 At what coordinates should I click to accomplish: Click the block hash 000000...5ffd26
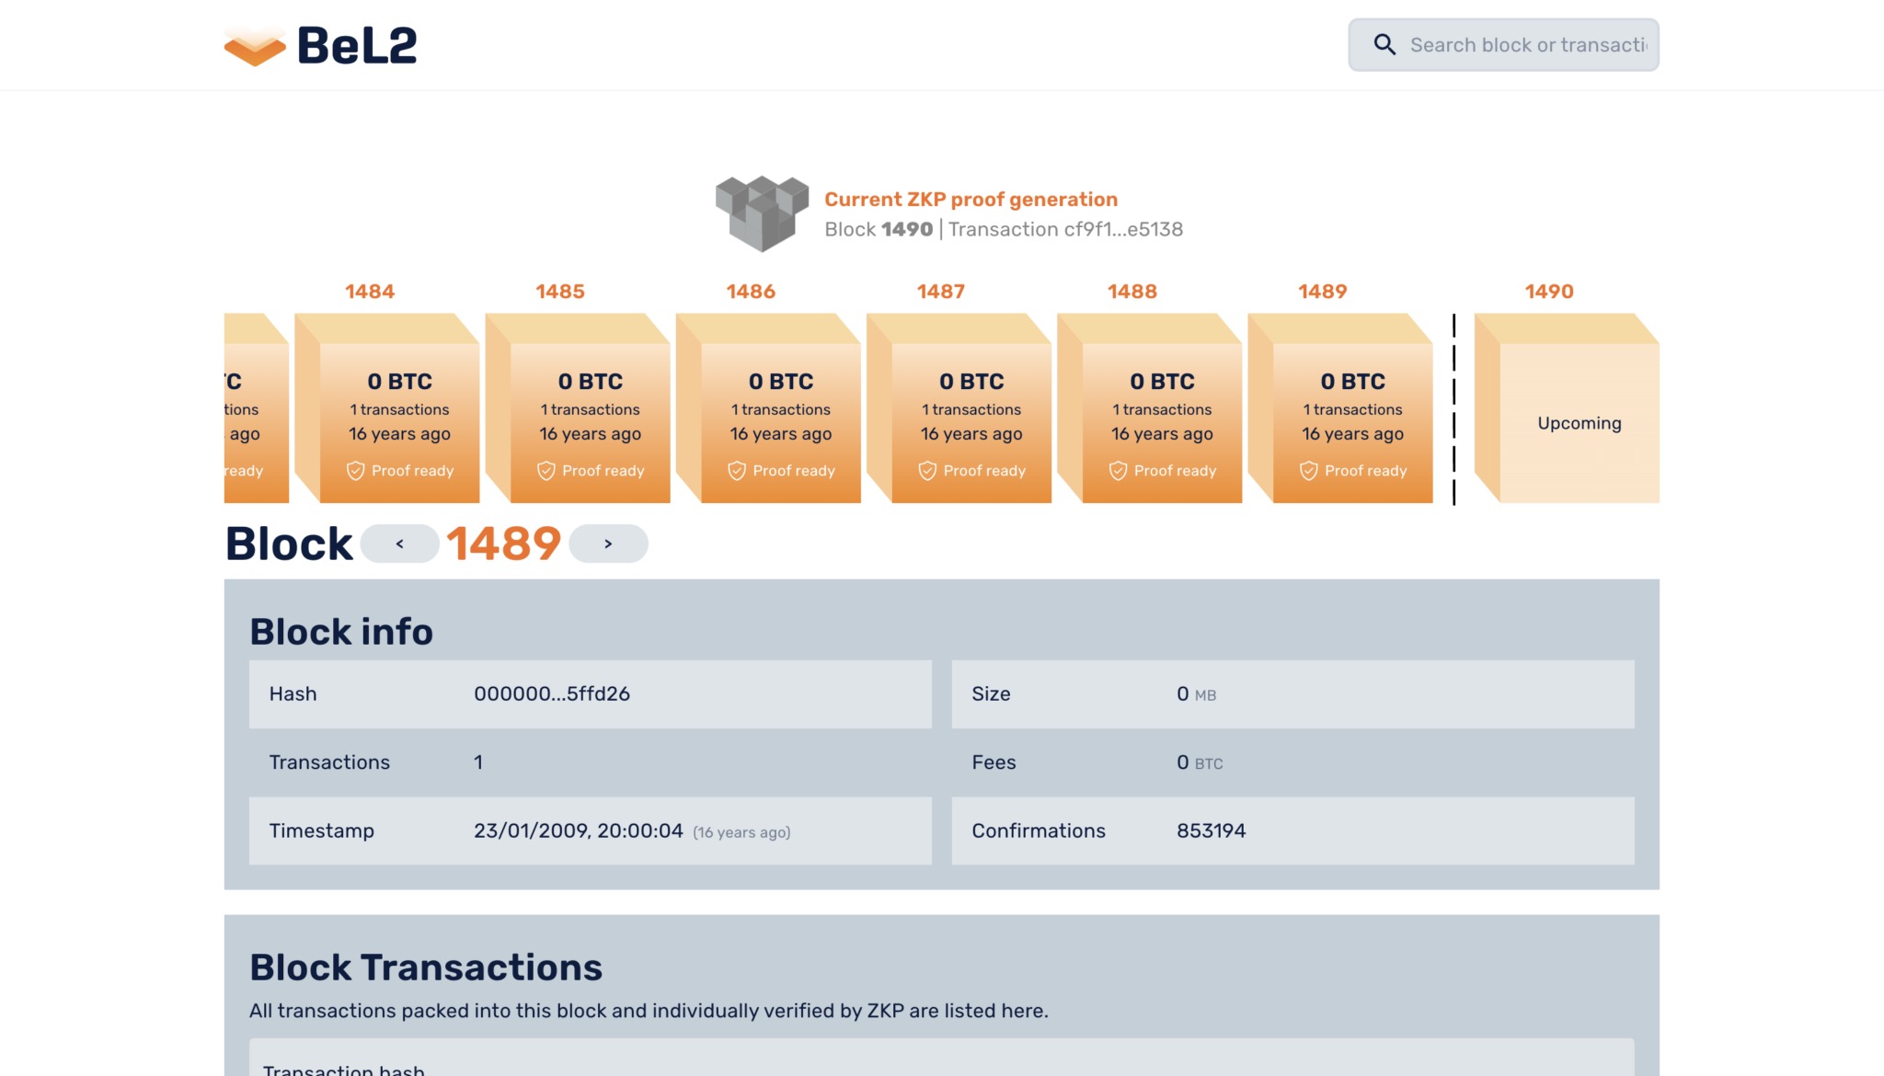click(x=552, y=694)
